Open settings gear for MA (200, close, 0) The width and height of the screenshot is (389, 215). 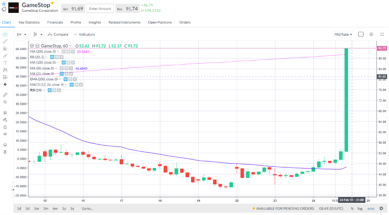pyautogui.click(x=68, y=52)
